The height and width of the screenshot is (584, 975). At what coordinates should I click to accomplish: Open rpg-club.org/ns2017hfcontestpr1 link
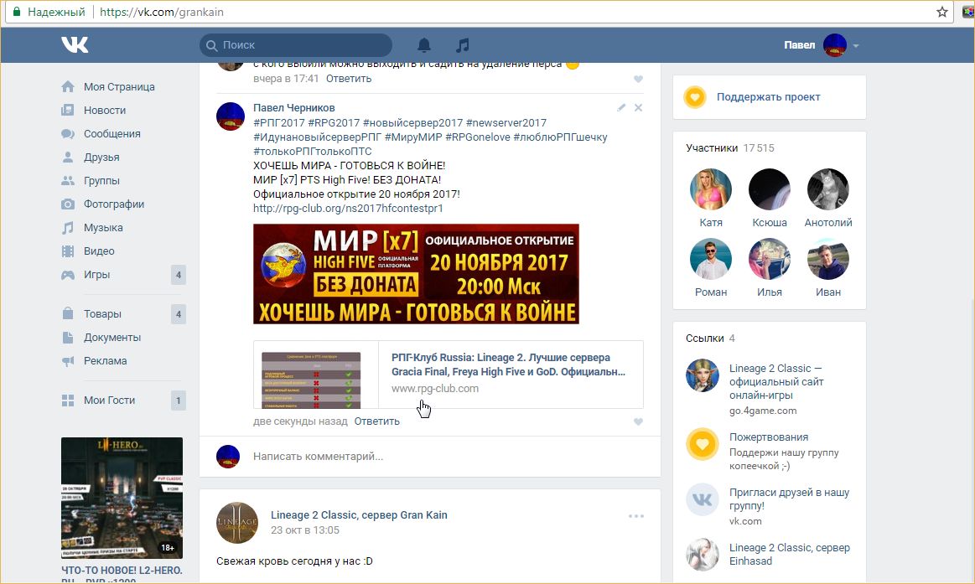348,208
